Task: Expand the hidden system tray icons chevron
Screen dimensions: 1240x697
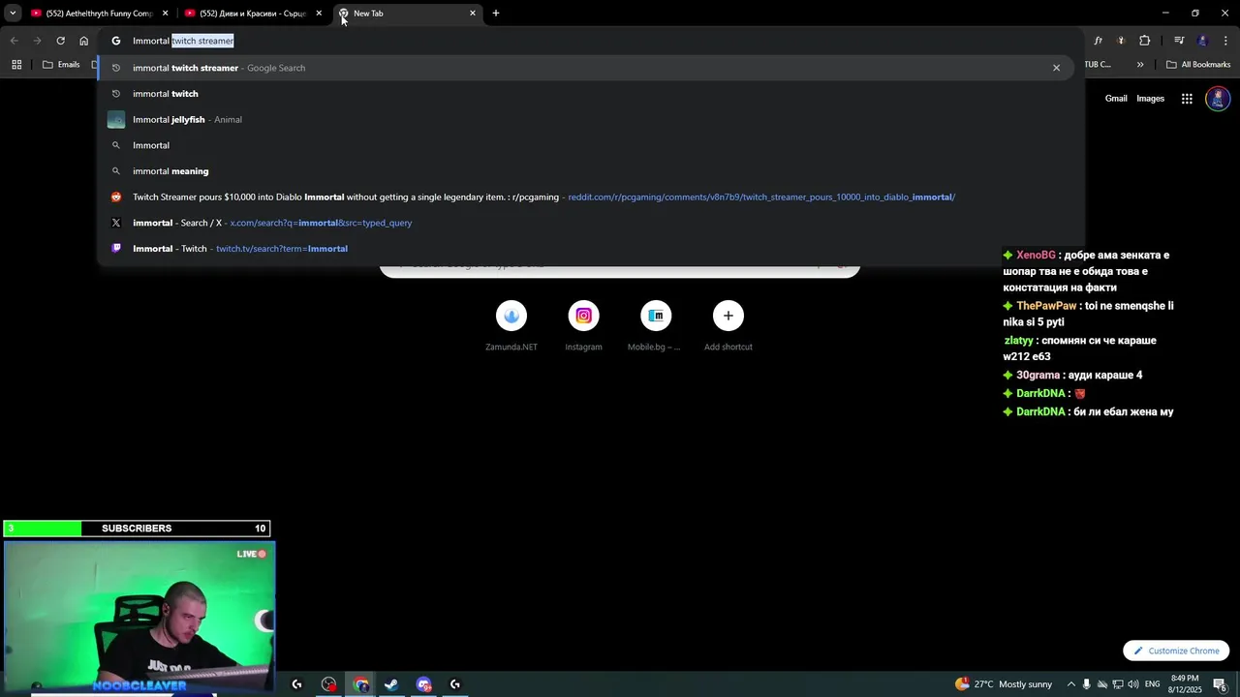Action: click(1070, 684)
